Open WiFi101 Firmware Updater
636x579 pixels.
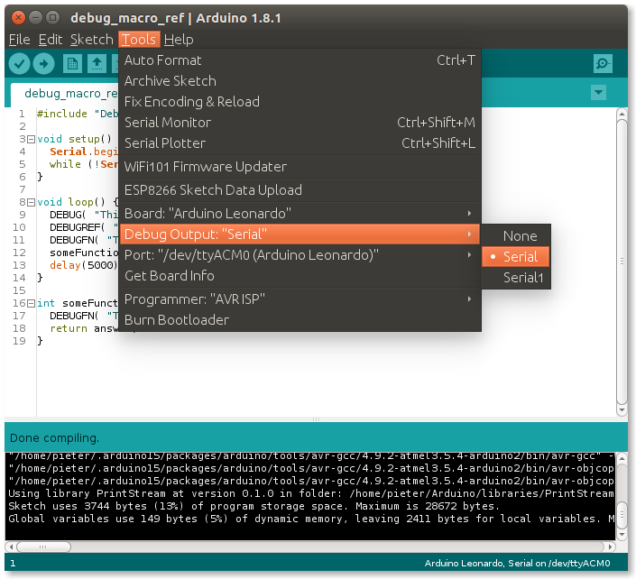pos(300,167)
